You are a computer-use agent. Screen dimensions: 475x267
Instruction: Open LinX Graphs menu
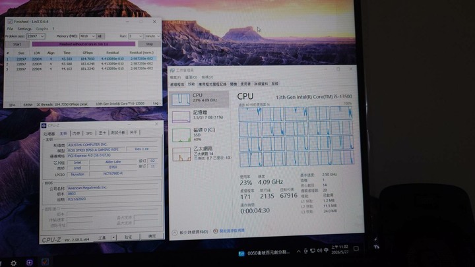pyautogui.click(x=42, y=29)
